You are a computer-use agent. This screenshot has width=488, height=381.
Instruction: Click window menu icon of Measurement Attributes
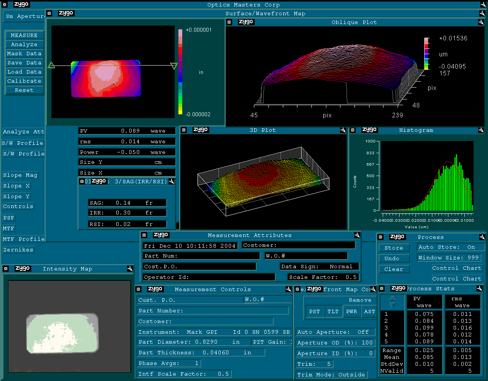pos(144,235)
